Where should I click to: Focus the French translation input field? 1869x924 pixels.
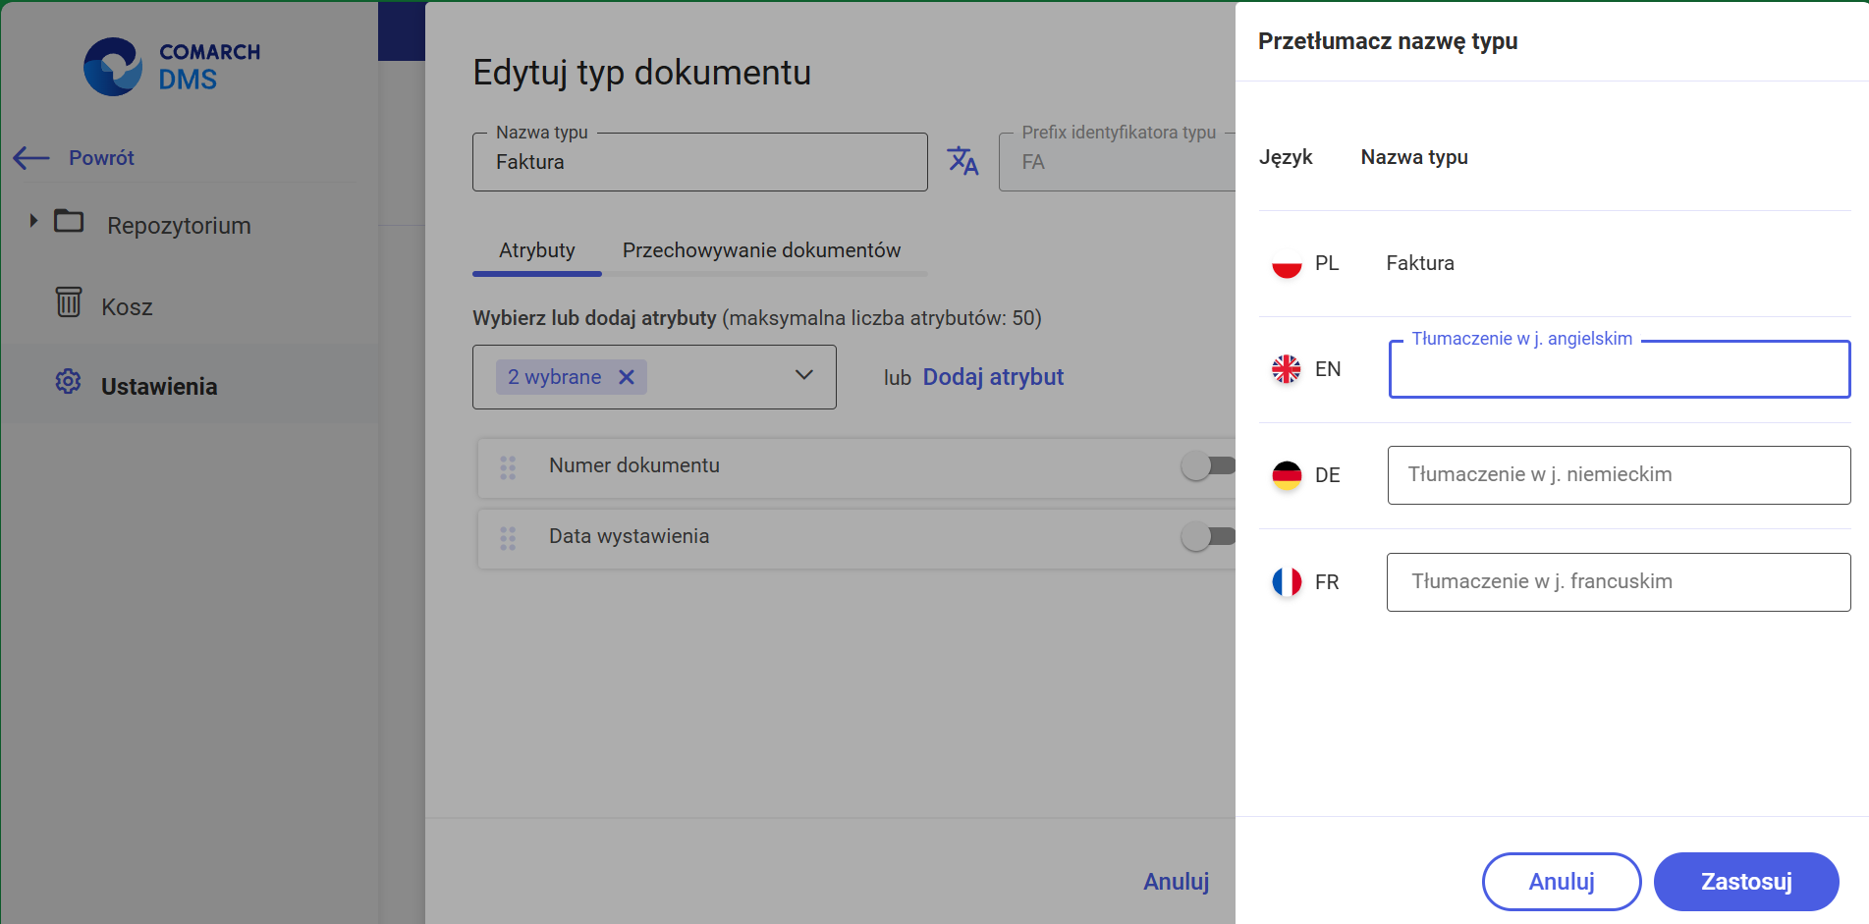click(1619, 582)
